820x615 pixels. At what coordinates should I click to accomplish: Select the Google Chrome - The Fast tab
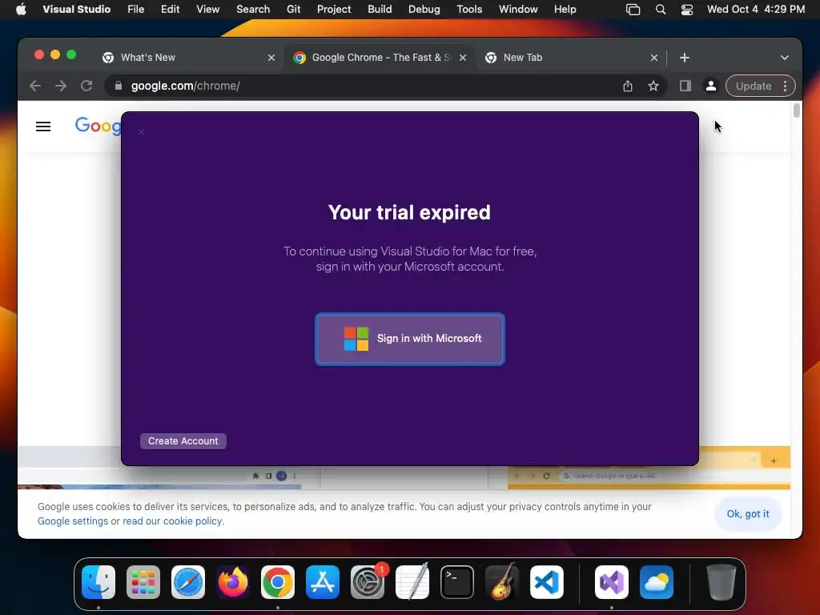coord(381,58)
